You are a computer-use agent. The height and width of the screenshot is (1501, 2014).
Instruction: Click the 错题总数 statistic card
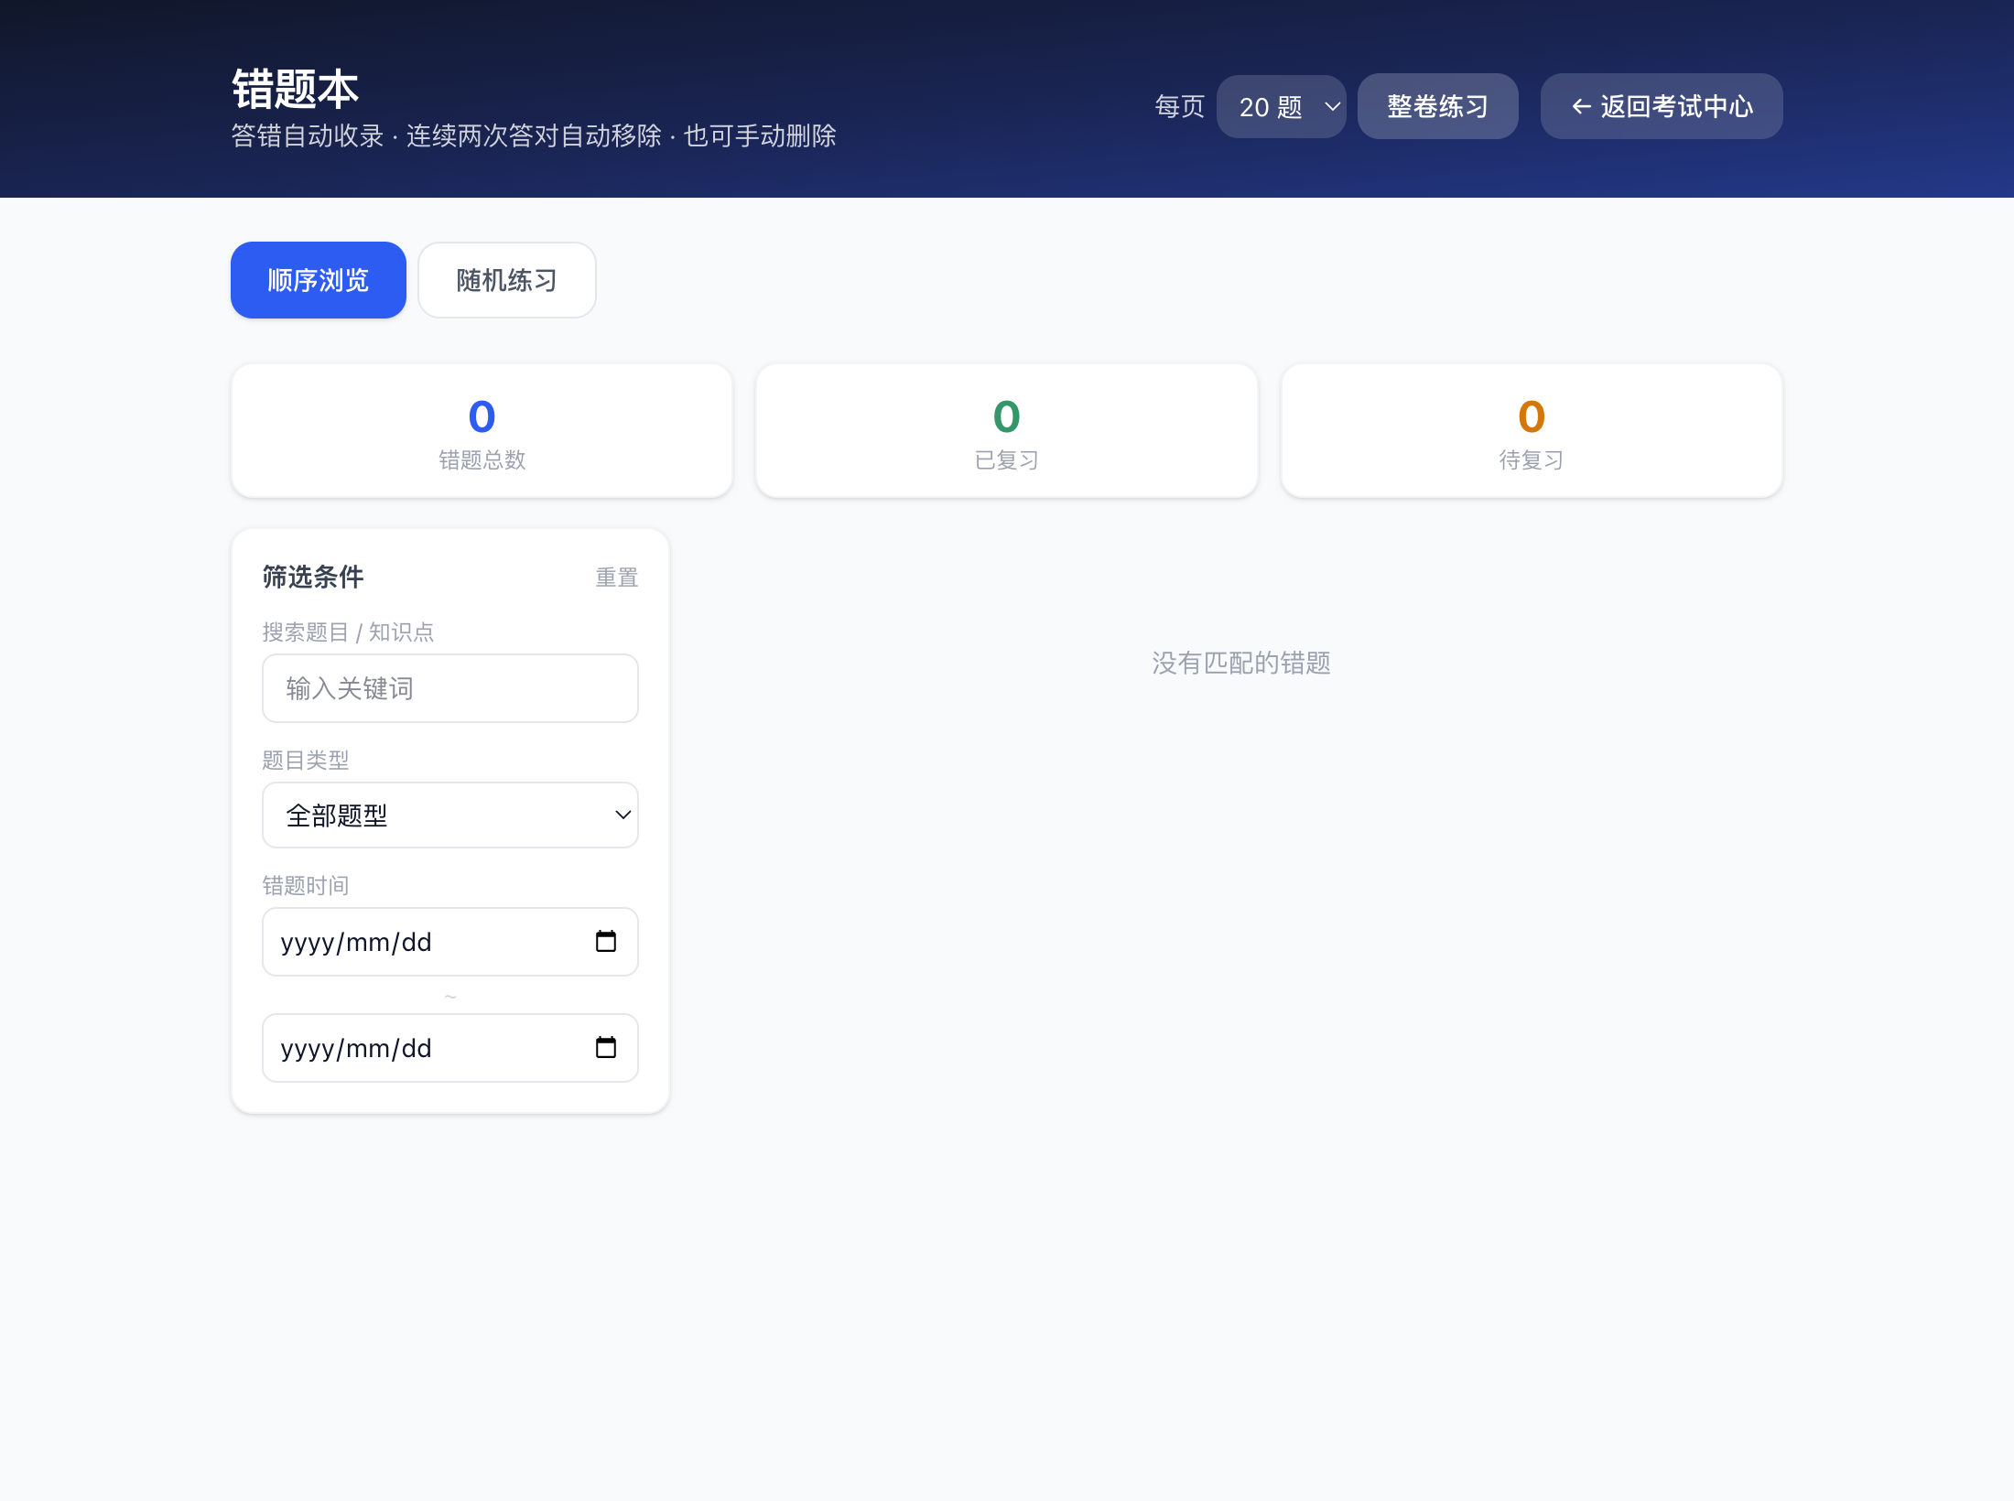coord(482,431)
